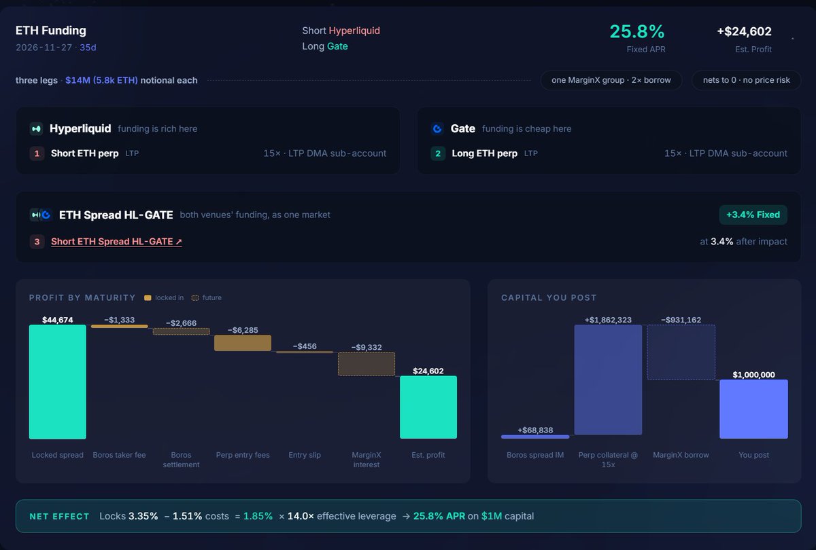Click the Gate logo icon
This screenshot has height=550, width=816.
click(437, 128)
